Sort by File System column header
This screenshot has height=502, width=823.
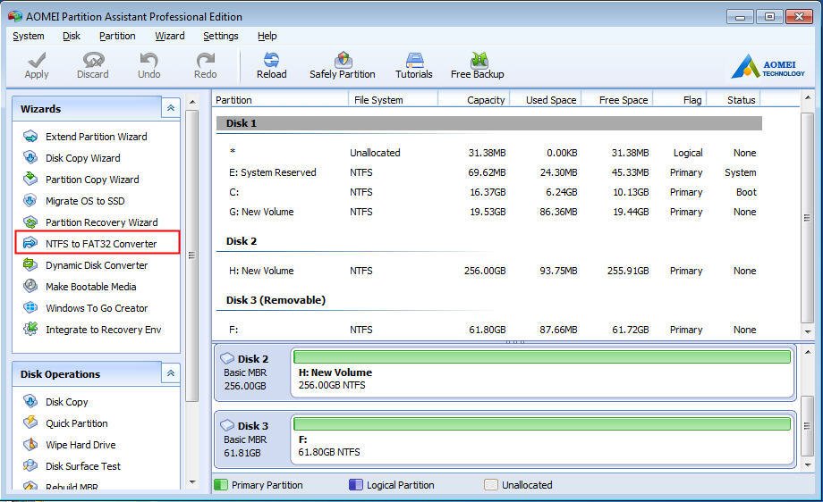click(393, 99)
